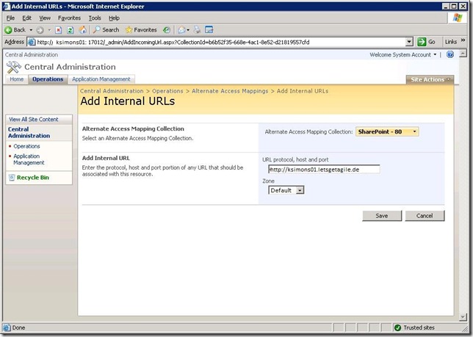Click the Cancel button
473x337 pixels.
click(x=425, y=216)
